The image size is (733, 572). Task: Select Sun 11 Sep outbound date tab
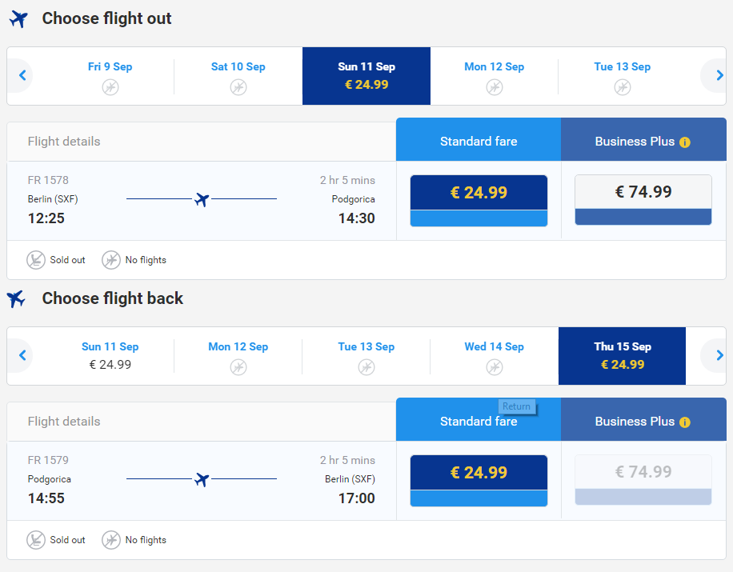pyautogui.click(x=366, y=76)
